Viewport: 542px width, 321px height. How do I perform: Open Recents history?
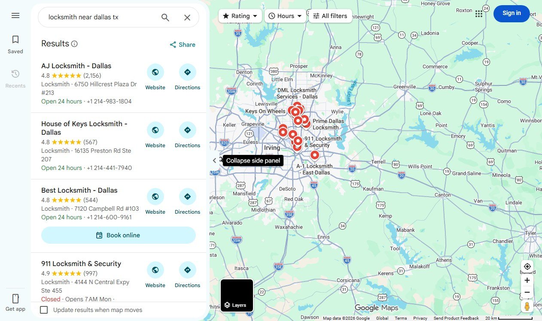15,79
